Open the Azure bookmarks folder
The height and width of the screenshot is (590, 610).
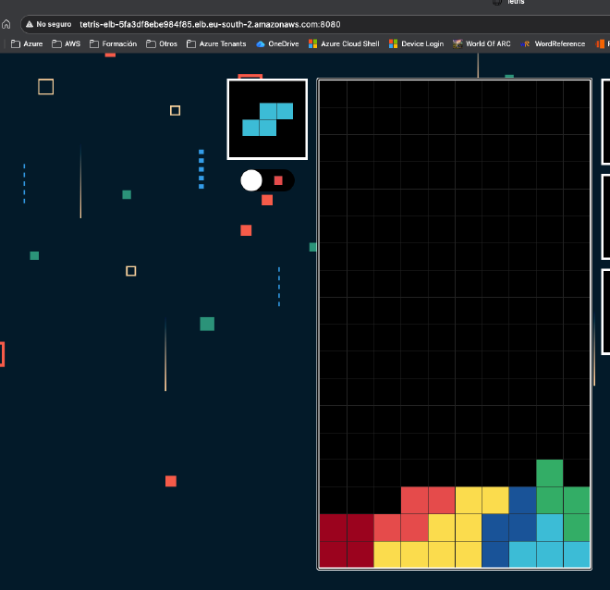point(27,43)
